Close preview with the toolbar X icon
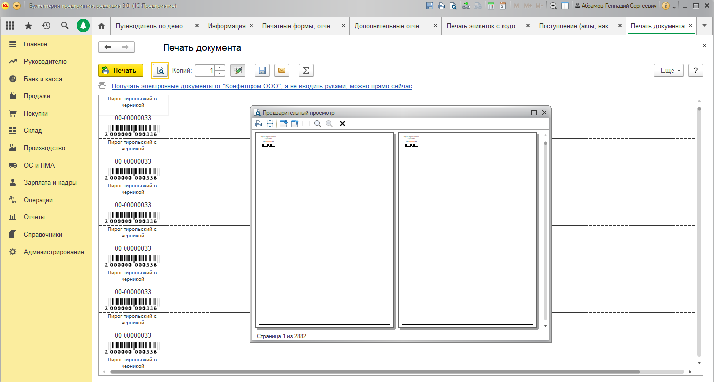The height and width of the screenshot is (382, 714). coord(342,124)
